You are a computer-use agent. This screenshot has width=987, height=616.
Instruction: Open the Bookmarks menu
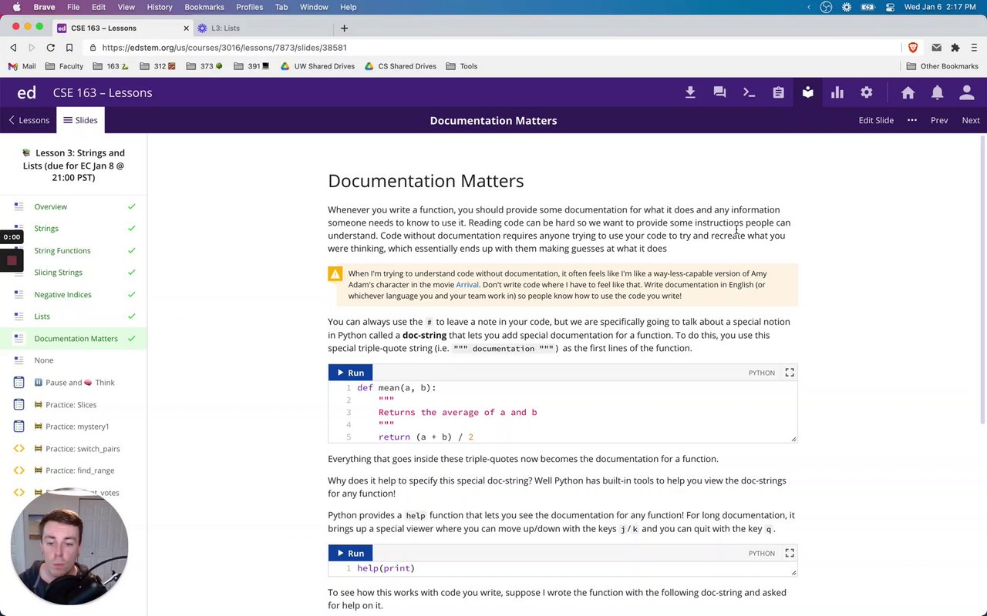pos(204,7)
